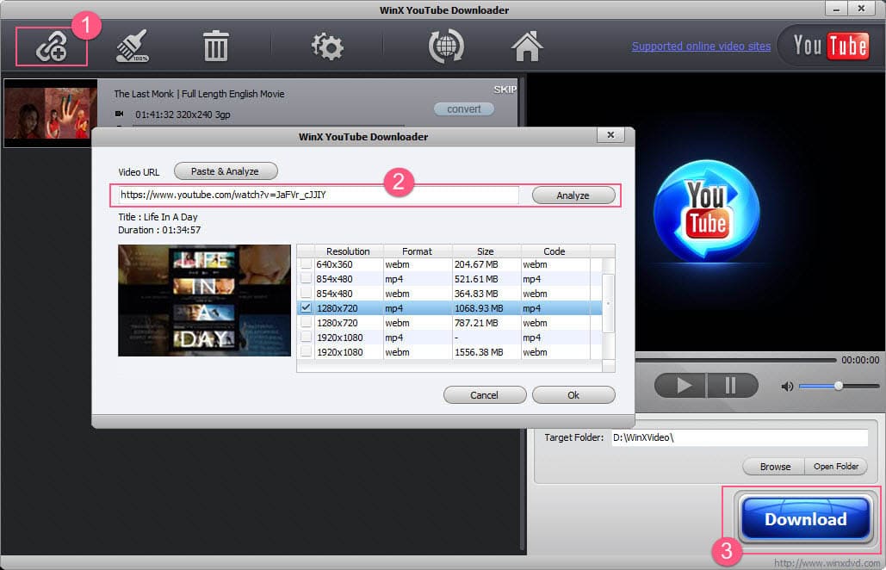The width and height of the screenshot is (886, 570).
Task: Open Settings gear icon
Action: click(327, 46)
